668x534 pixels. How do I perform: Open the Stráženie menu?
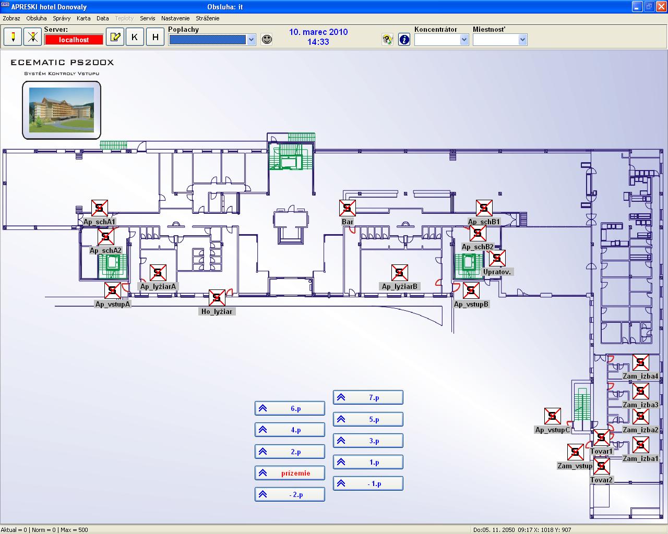208,18
